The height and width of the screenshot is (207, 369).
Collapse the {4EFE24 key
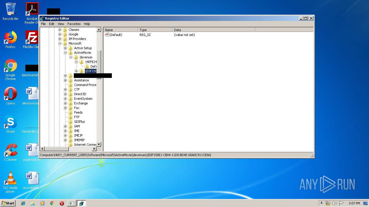coord(76,62)
